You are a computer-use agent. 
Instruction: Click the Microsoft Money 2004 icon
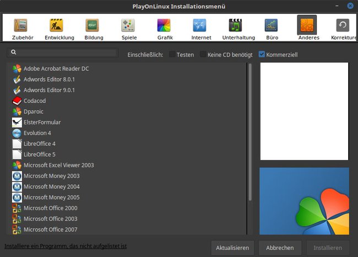pos(17,187)
